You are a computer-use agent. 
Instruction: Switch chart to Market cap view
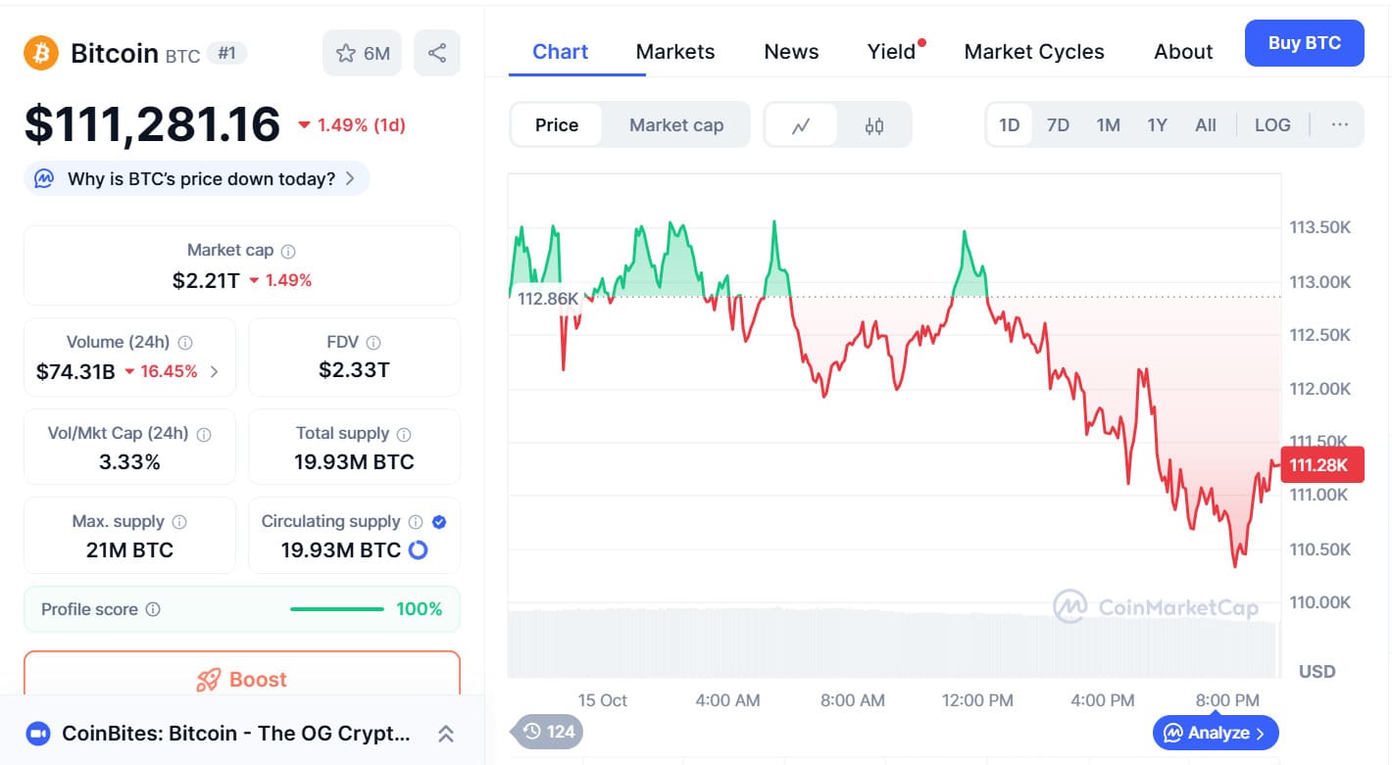click(x=675, y=125)
